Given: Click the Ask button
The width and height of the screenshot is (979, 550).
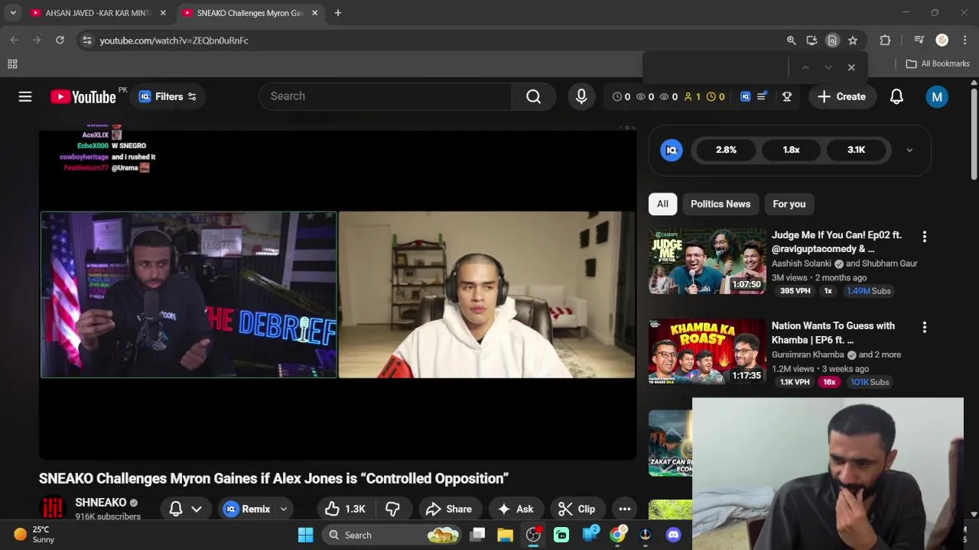Looking at the screenshot, I should [516, 509].
